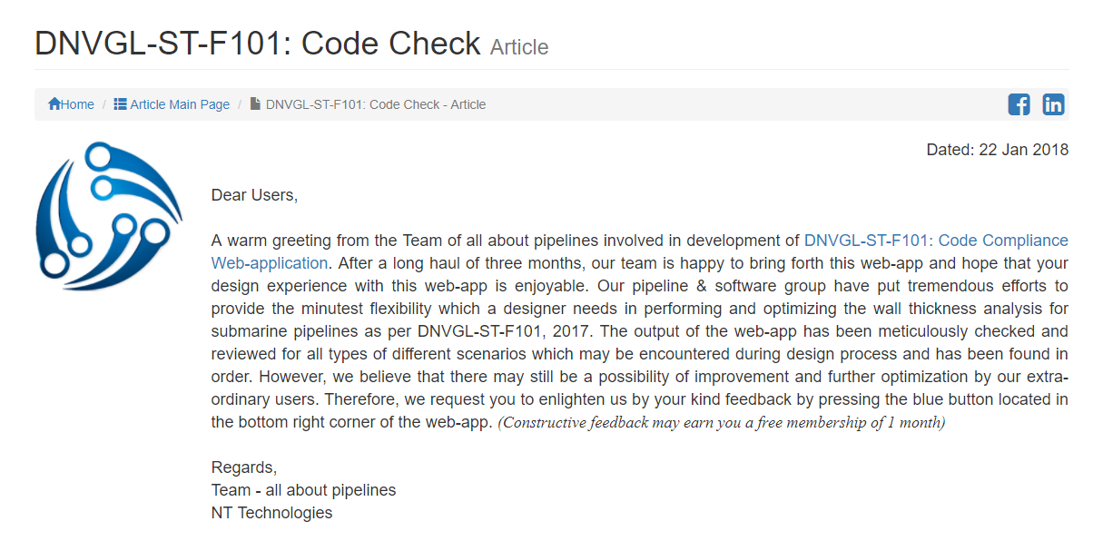Click the grey 'Article' subtitle label
This screenshot has height=541, width=1093.
[519, 47]
